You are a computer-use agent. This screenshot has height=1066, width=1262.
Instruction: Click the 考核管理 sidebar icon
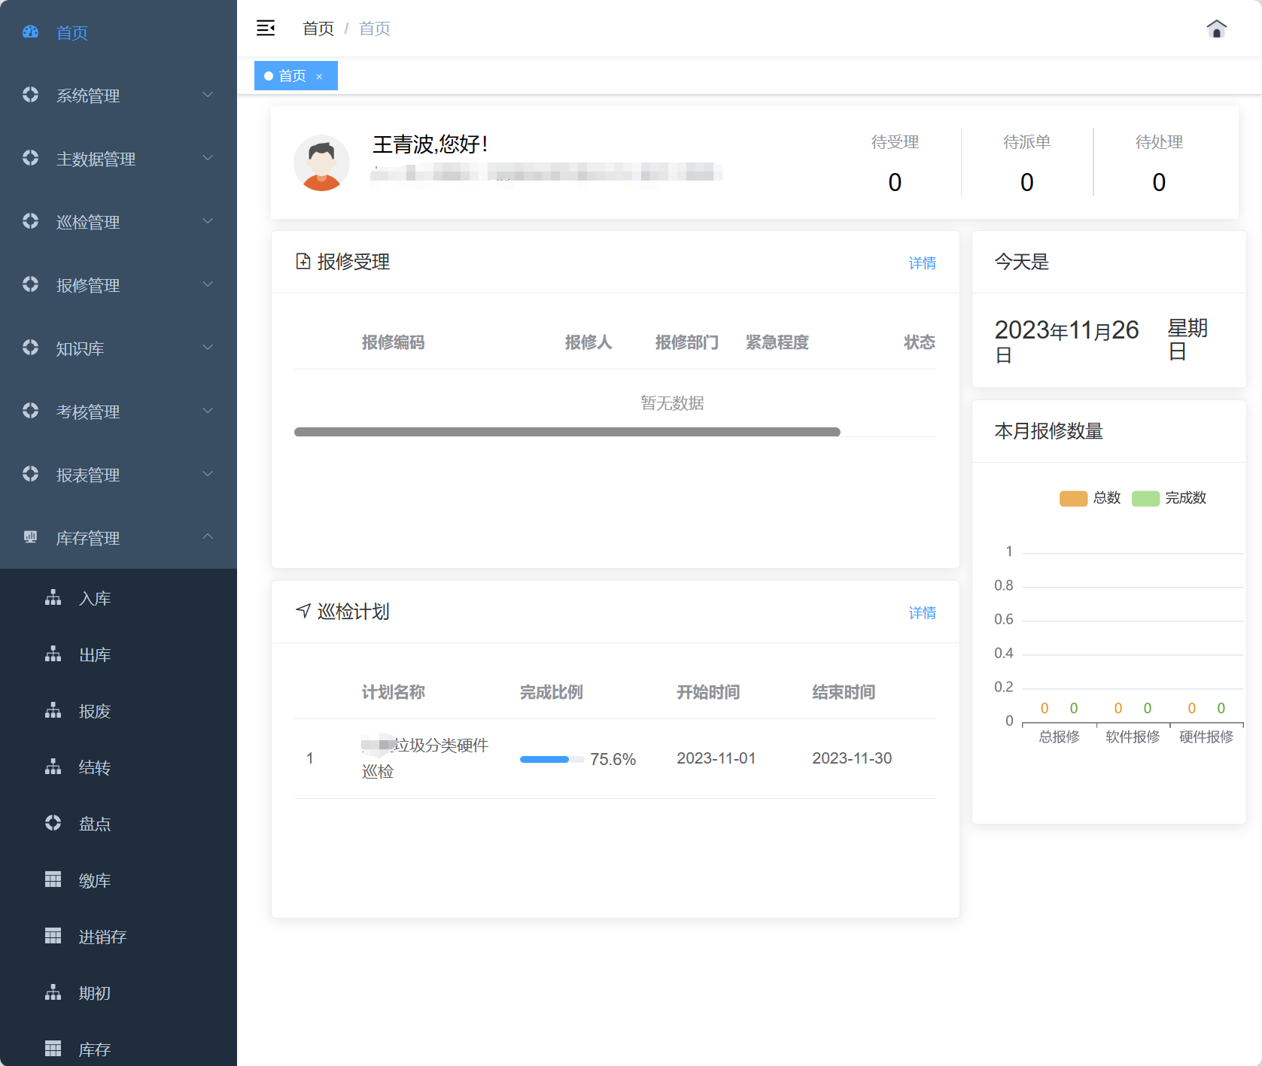tap(30, 411)
